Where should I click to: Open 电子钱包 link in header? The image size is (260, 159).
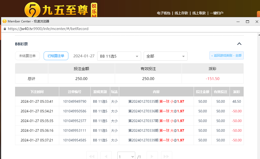click(164, 13)
